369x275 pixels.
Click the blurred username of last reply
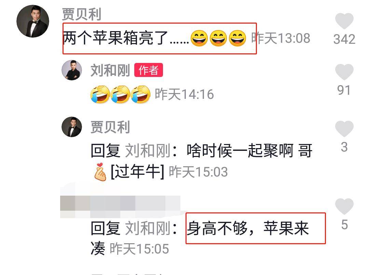pos(120,207)
